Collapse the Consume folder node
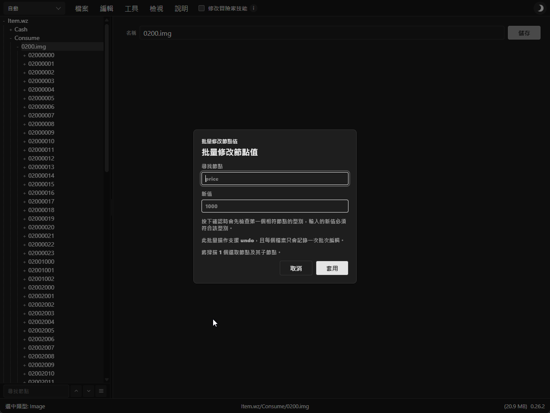The width and height of the screenshot is (550, 413). pos(11,38)
